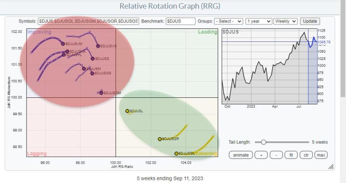Click the $DJUSS data point
The height and width of the screenshot is (183, 346).
click(x=92, y=59)
